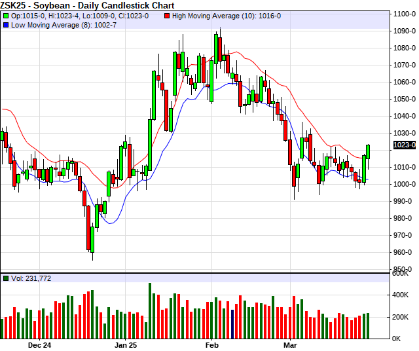
Task: Click the Mar date label
Action: pyautogui.click(x=290, y=344)
